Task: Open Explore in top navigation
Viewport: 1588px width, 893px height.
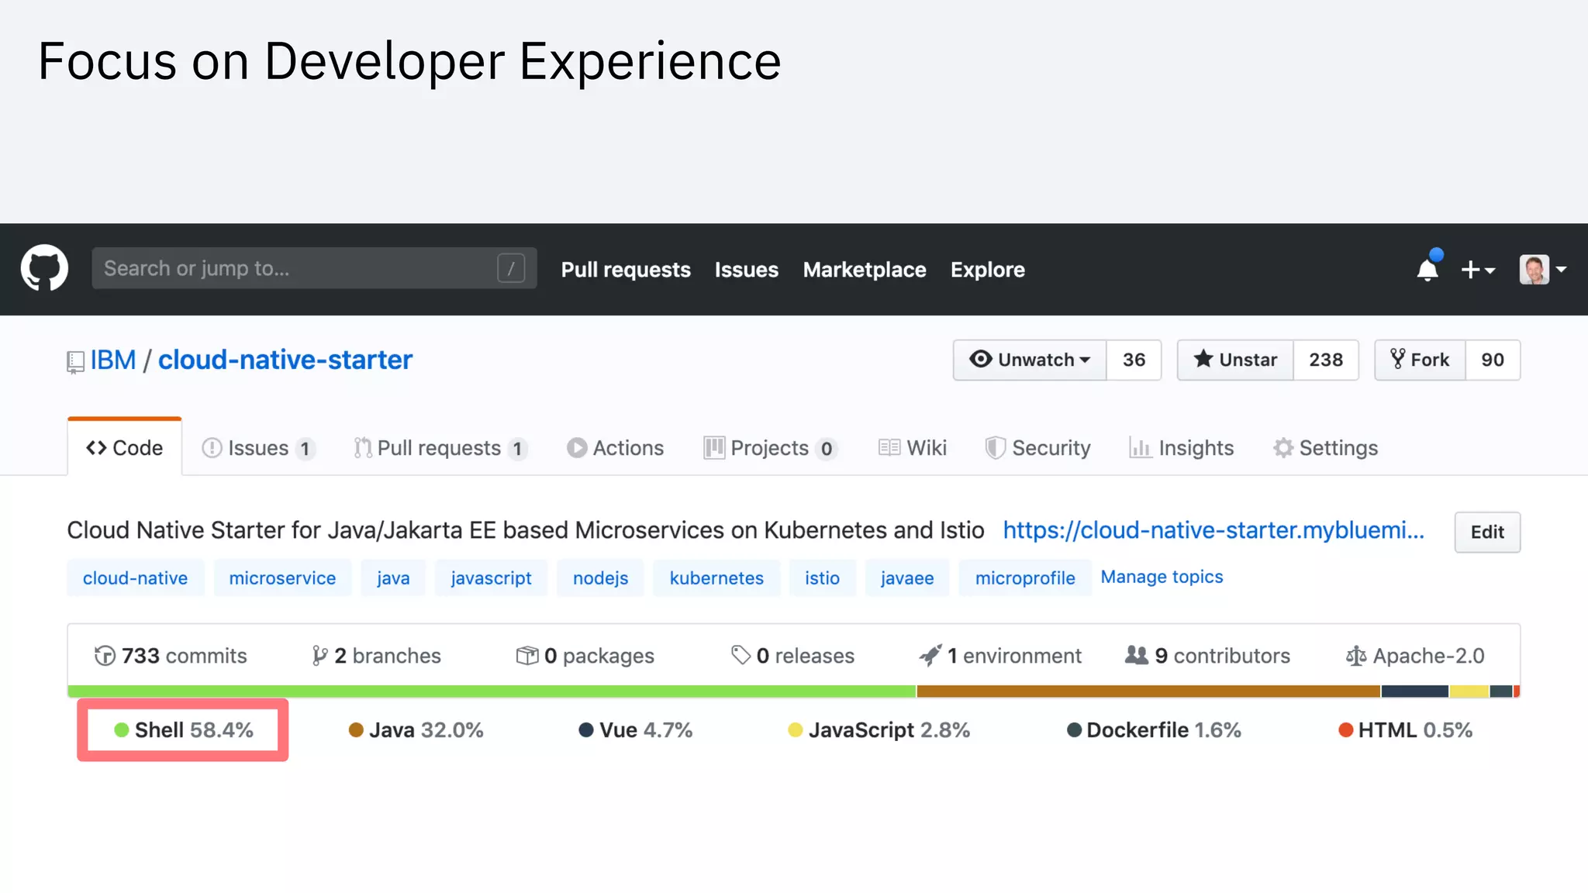Action: 988,270
